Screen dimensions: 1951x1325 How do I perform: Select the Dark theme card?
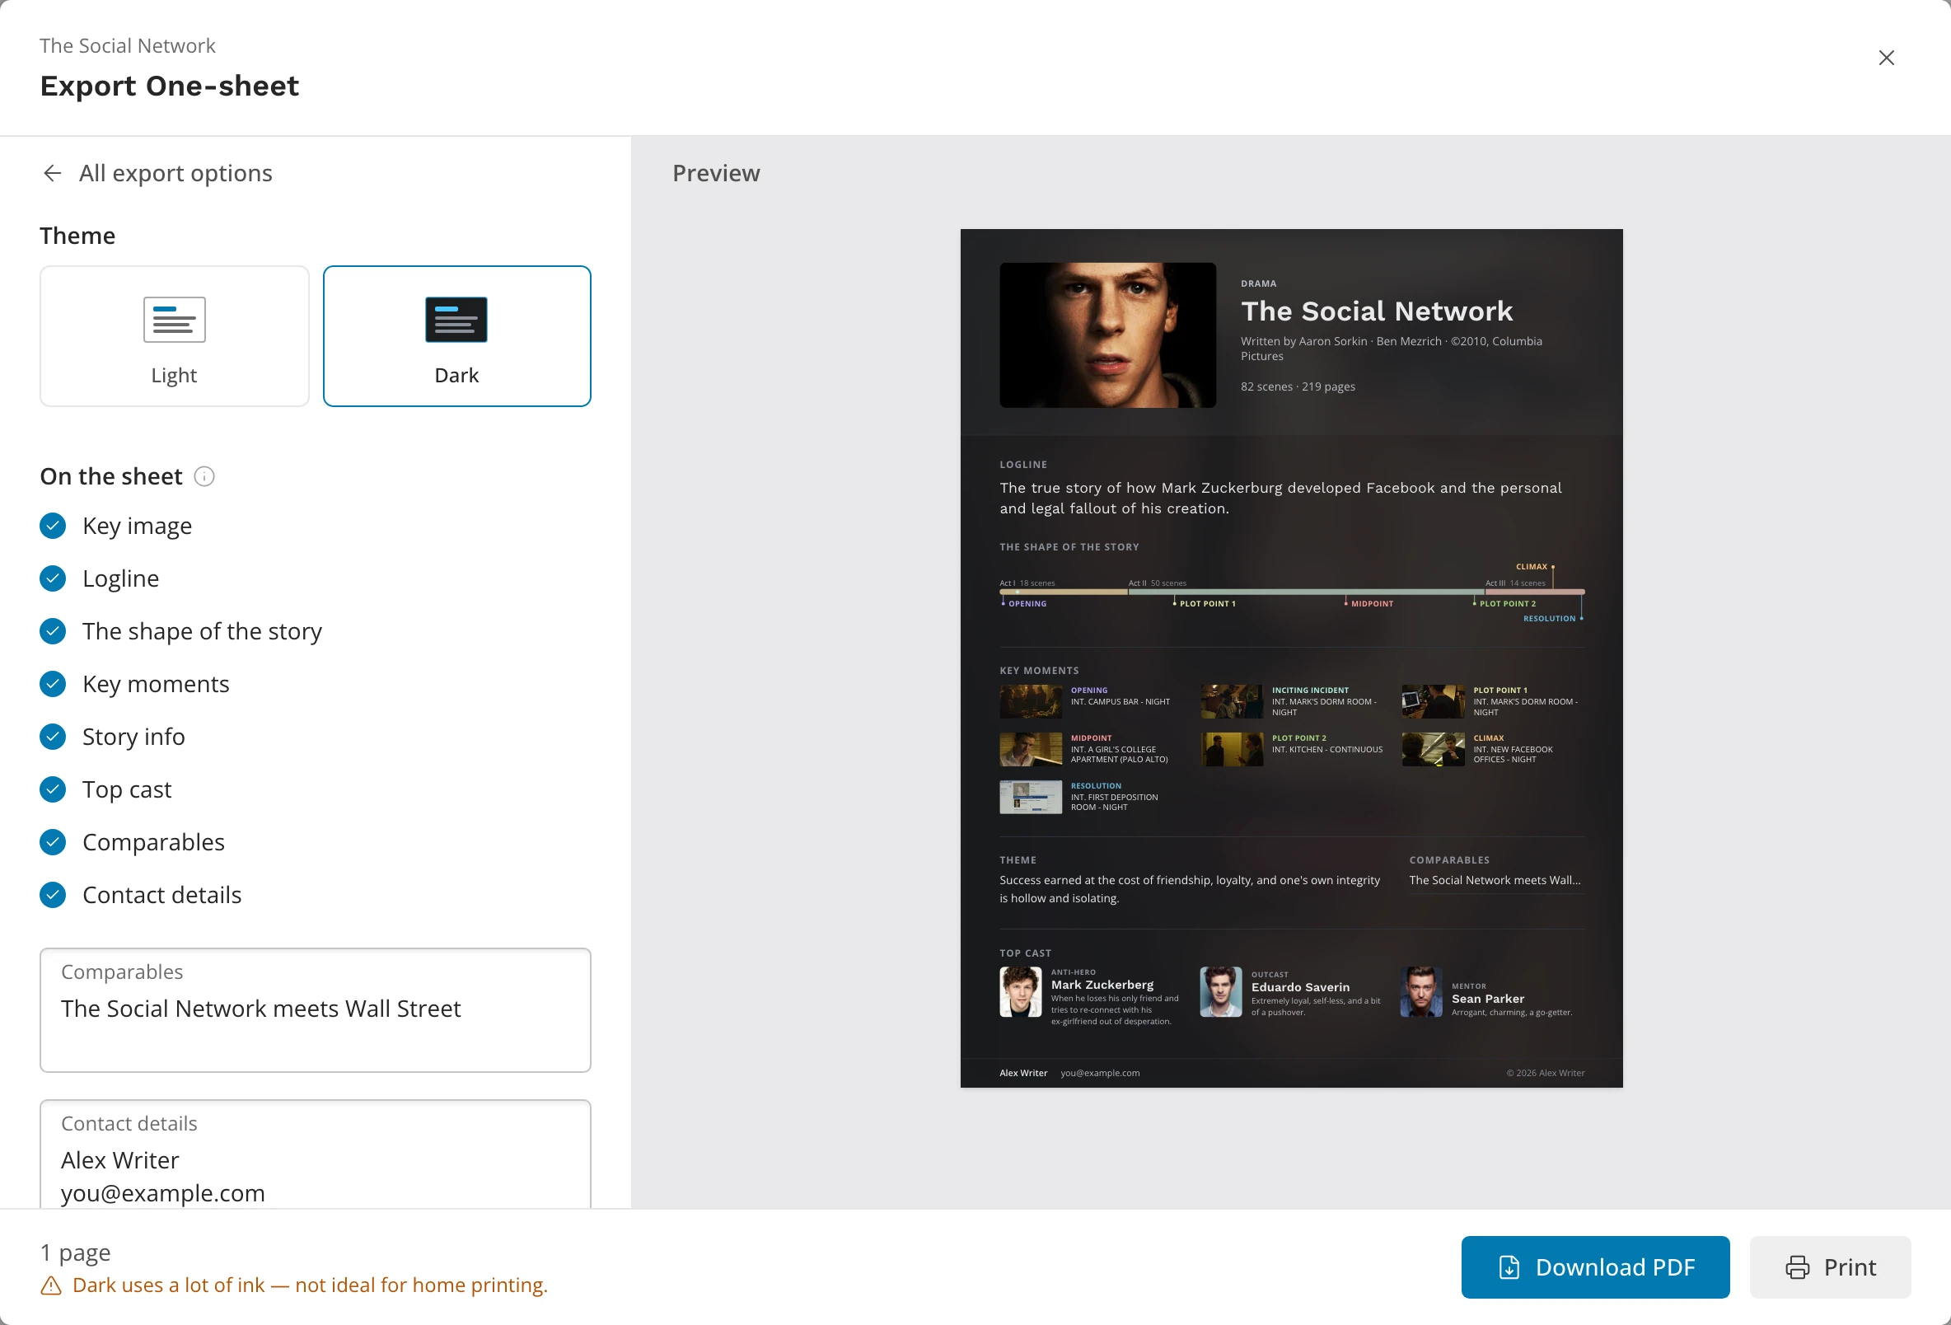click(456, 336)
